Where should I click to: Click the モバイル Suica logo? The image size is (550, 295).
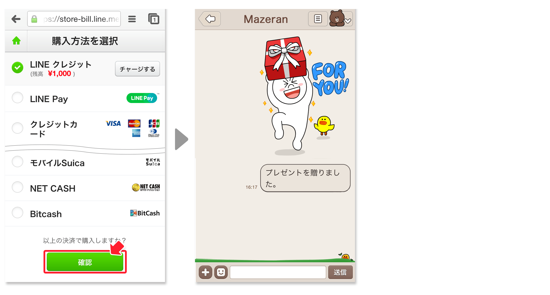pyautogui.click(x=153, y=162)
